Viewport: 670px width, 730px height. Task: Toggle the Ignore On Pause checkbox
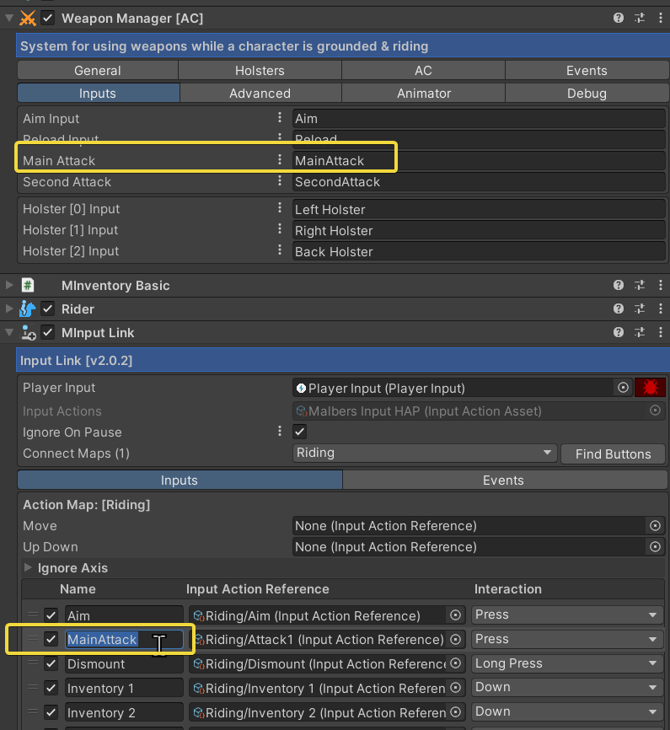(300, 432)
